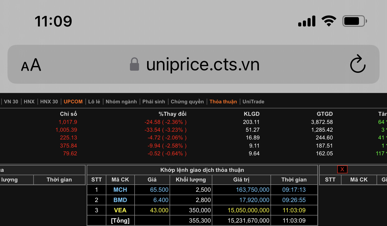
Task: Close panel with red X button
Action: pyautogui.click(x=342, y=169)
